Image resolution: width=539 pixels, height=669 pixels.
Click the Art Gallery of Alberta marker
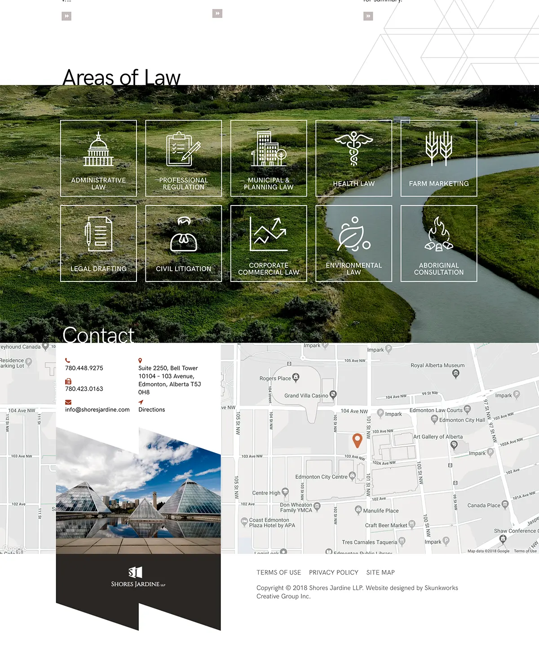click(454, 445)
